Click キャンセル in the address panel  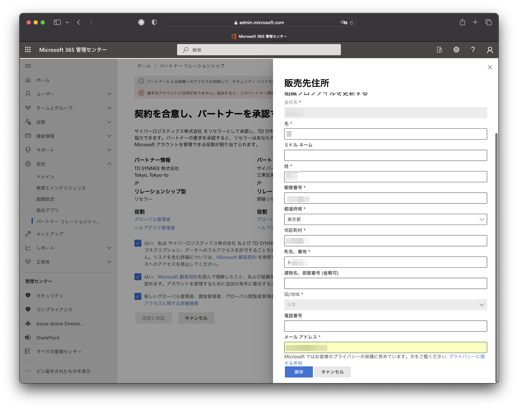(332, 372)
